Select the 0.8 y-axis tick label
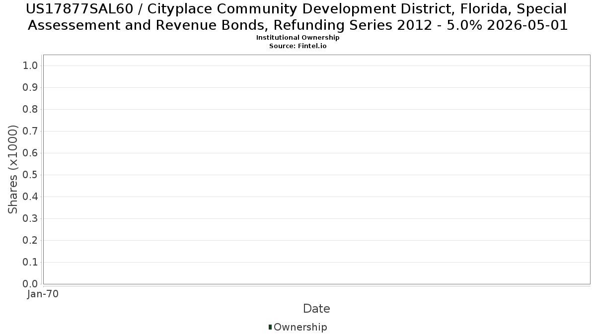 tap(30, 110)
